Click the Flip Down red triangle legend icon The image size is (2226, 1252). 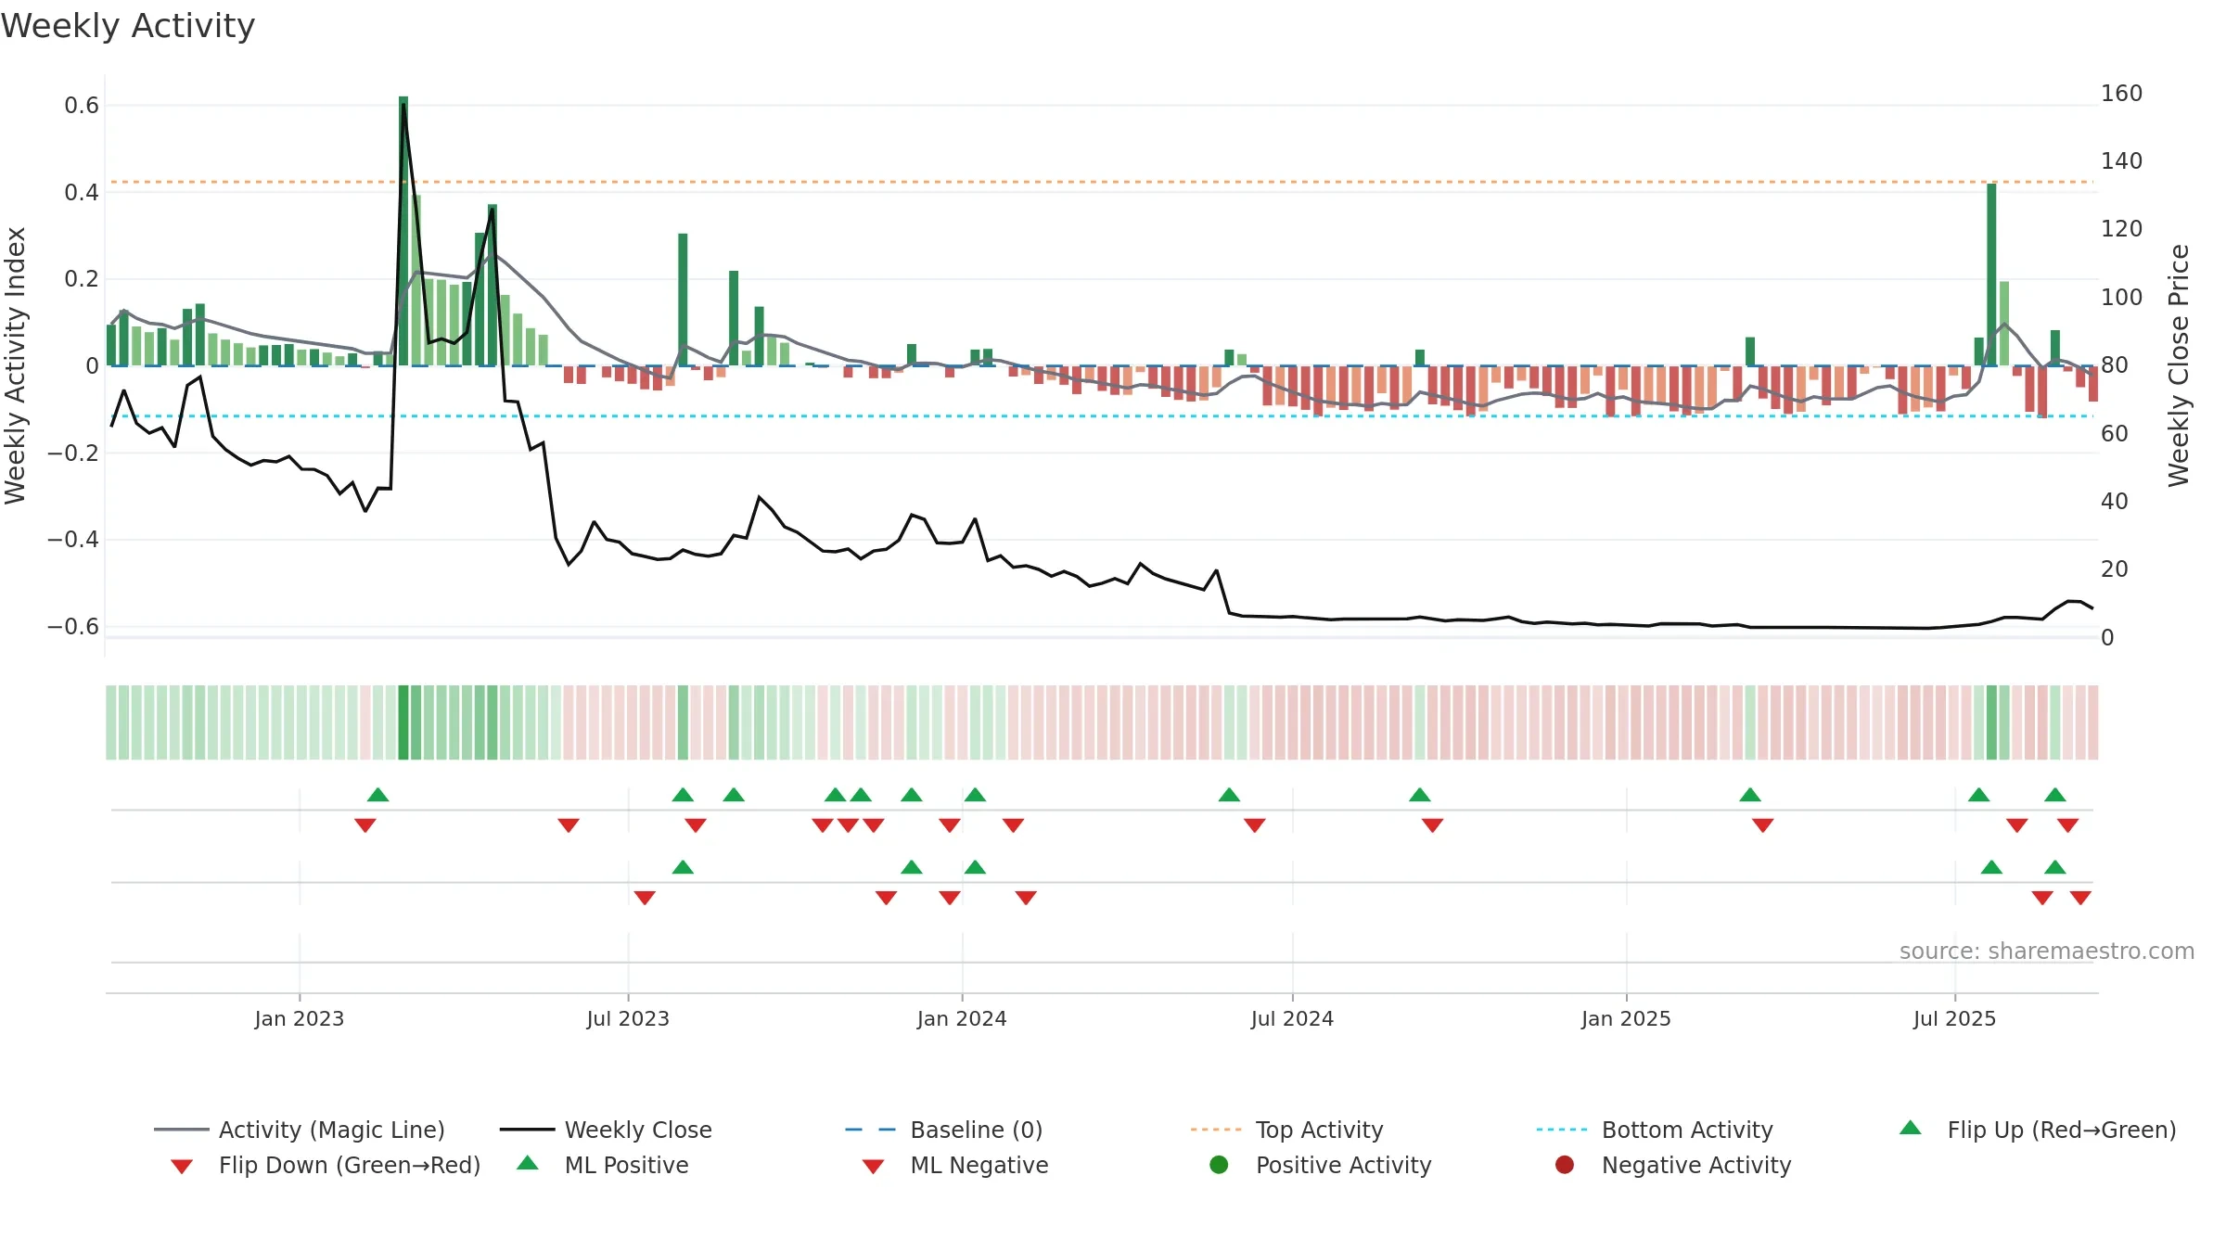(182, 1167)
